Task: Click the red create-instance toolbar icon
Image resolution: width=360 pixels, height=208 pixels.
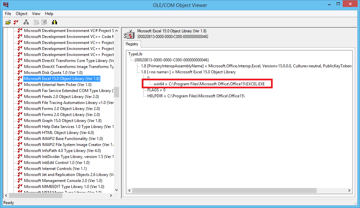Action: pyautogui.click(x=16, y=22)
